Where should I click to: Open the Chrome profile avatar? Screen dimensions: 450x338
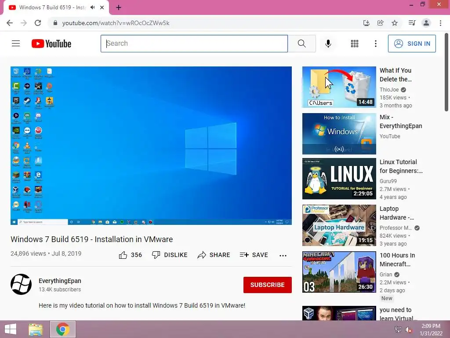(426, 23)
